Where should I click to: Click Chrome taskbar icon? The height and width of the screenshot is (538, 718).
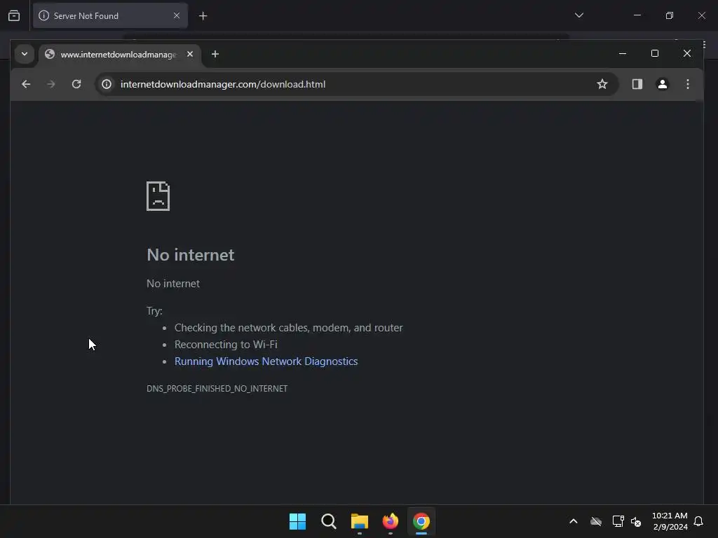coord(421,521)
